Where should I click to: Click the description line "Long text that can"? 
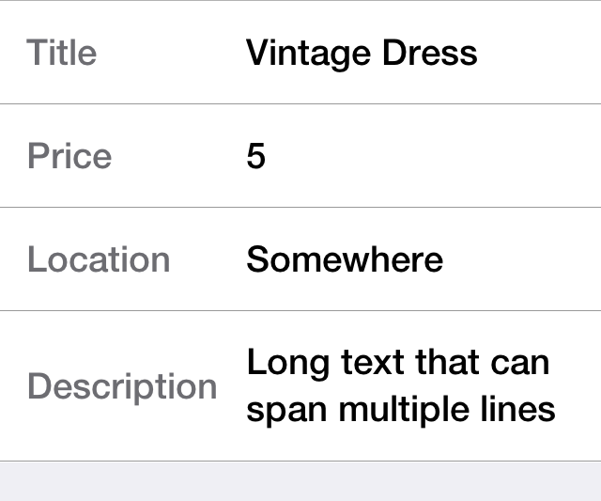coord(398,362)
